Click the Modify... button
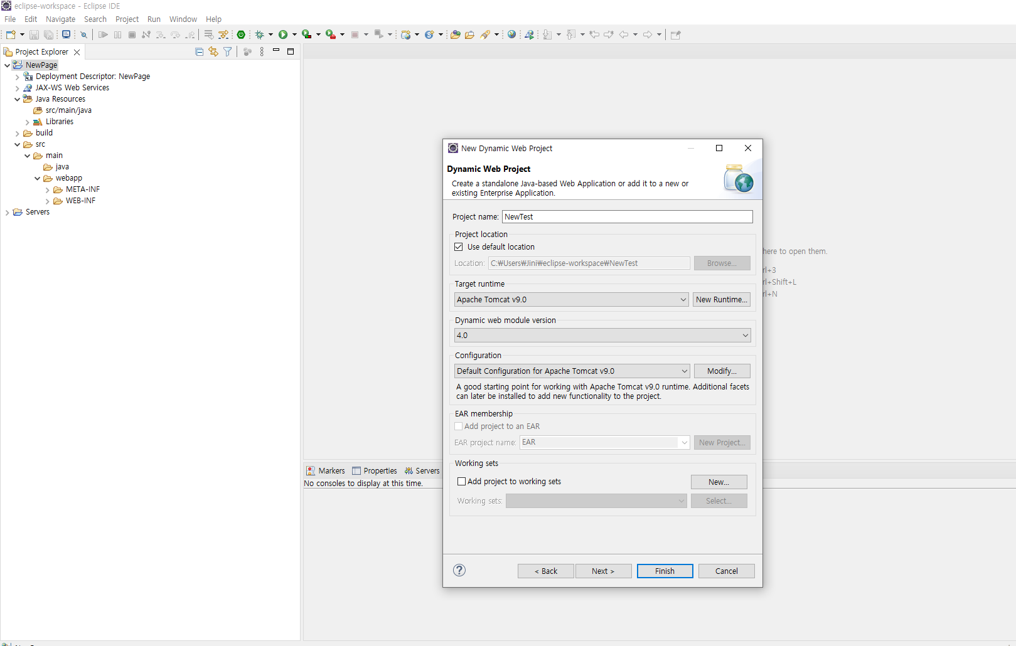The image size is (1016, 646). (722, 371)
